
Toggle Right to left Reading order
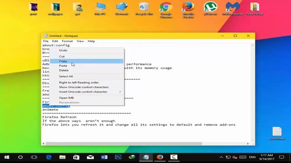[x=87, y=82]
